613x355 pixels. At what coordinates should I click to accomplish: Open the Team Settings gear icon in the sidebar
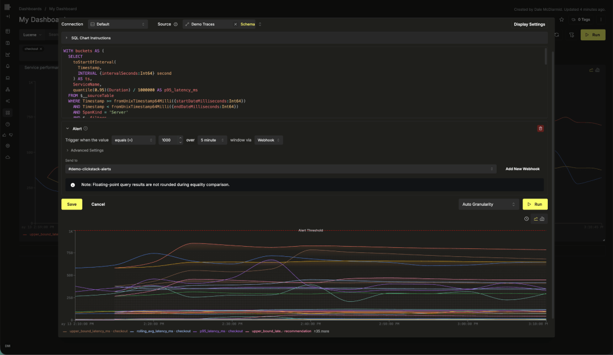click(x=7, y=146)
